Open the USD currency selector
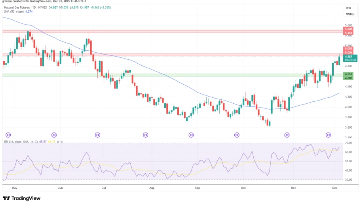The width and height of the screenshot is (361, 203). pyautogui.click(x=348, y=8)
